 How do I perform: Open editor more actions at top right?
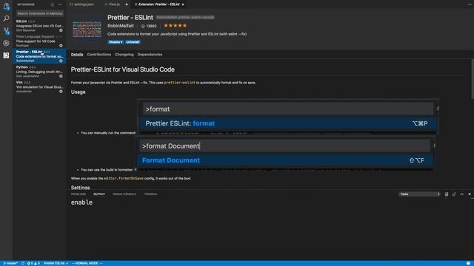470,4
